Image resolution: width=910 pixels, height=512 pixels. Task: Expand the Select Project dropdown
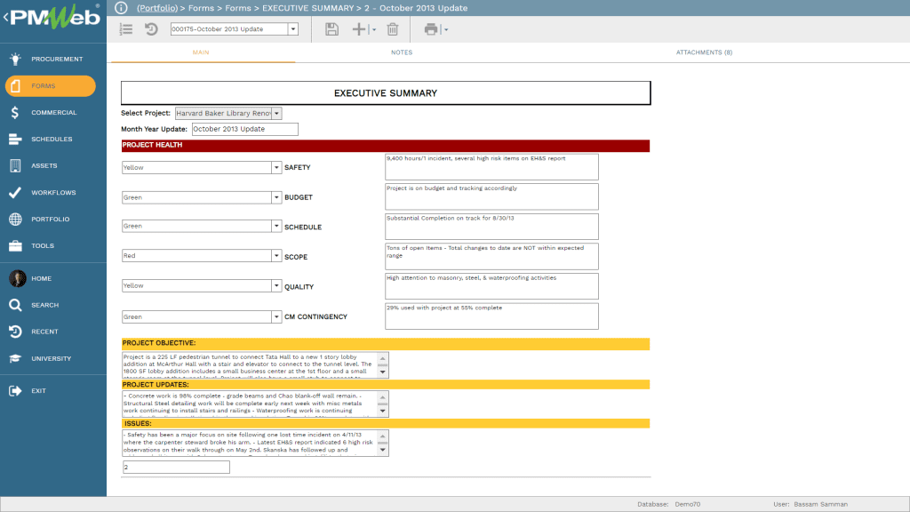coord(277,113)
